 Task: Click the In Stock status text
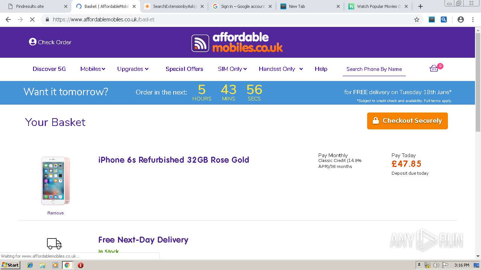tap(109, 252)
